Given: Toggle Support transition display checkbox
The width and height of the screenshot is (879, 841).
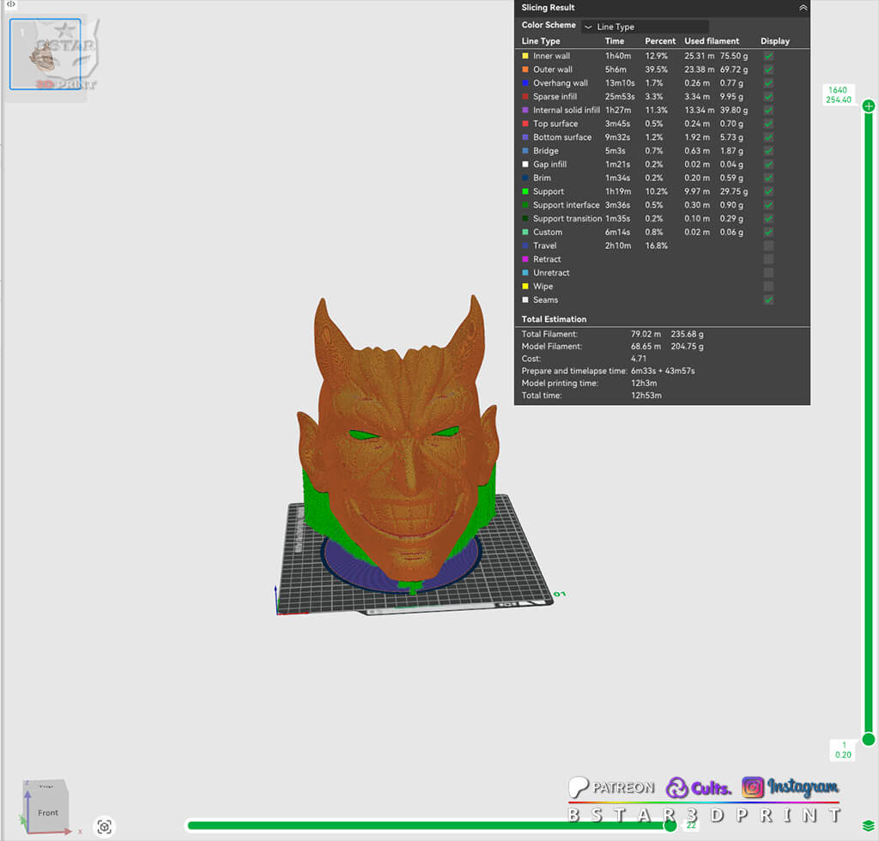Looking at the screenshot, I should pyautogui.click(x=768, y=219).
